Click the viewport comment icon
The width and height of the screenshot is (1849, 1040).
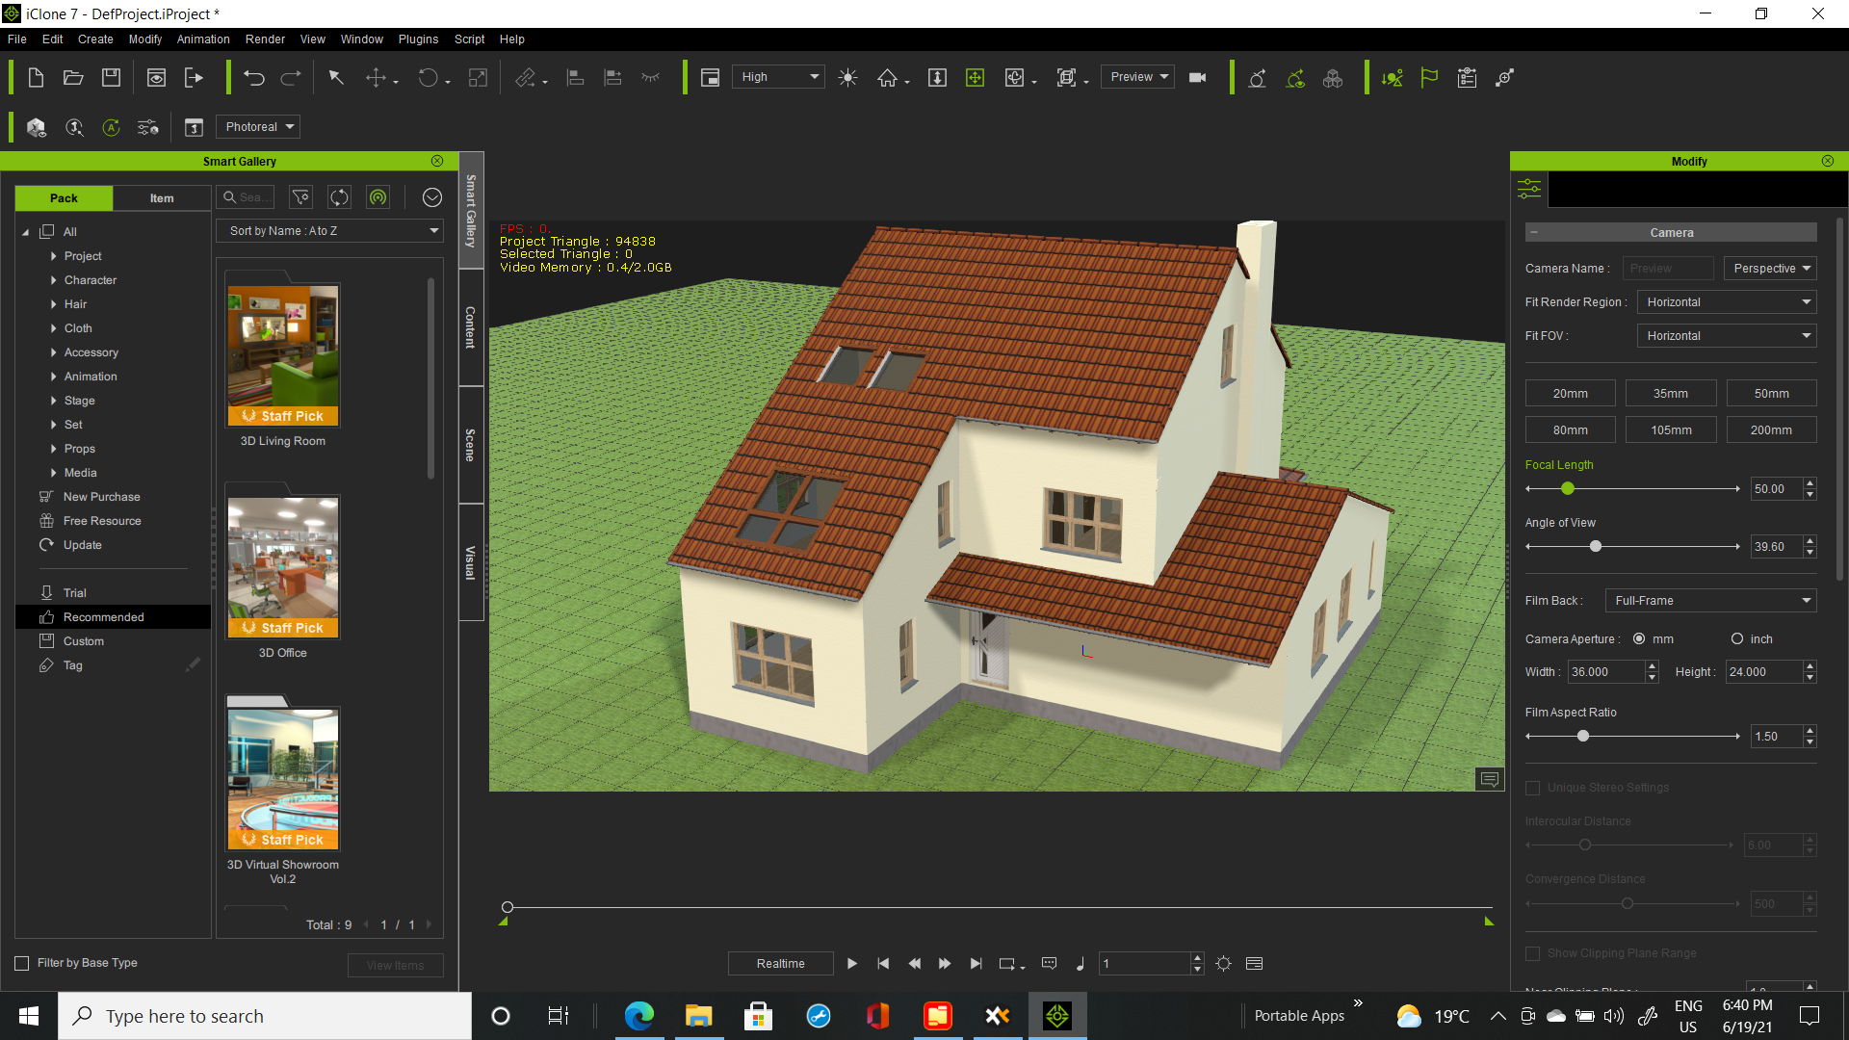click(1490, 779)
